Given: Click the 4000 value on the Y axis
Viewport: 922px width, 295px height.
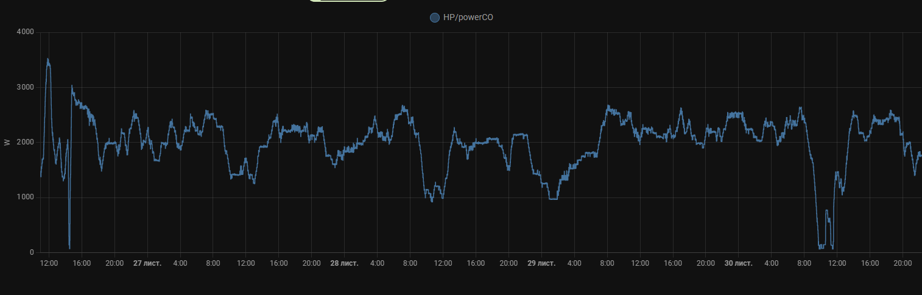Looking at the screenshot, I should 26,32.
